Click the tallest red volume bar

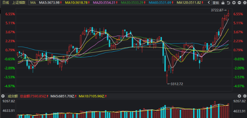click(x=215, y=110)
